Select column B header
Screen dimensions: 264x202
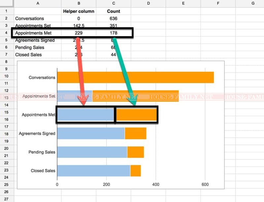(x=79, y=4)
